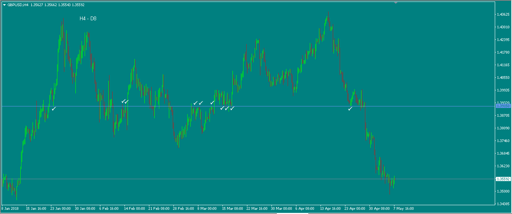This screenshot has height=214, width=512.
Task: Click the 1.35000 price scale value
Action: pos(503,191)
